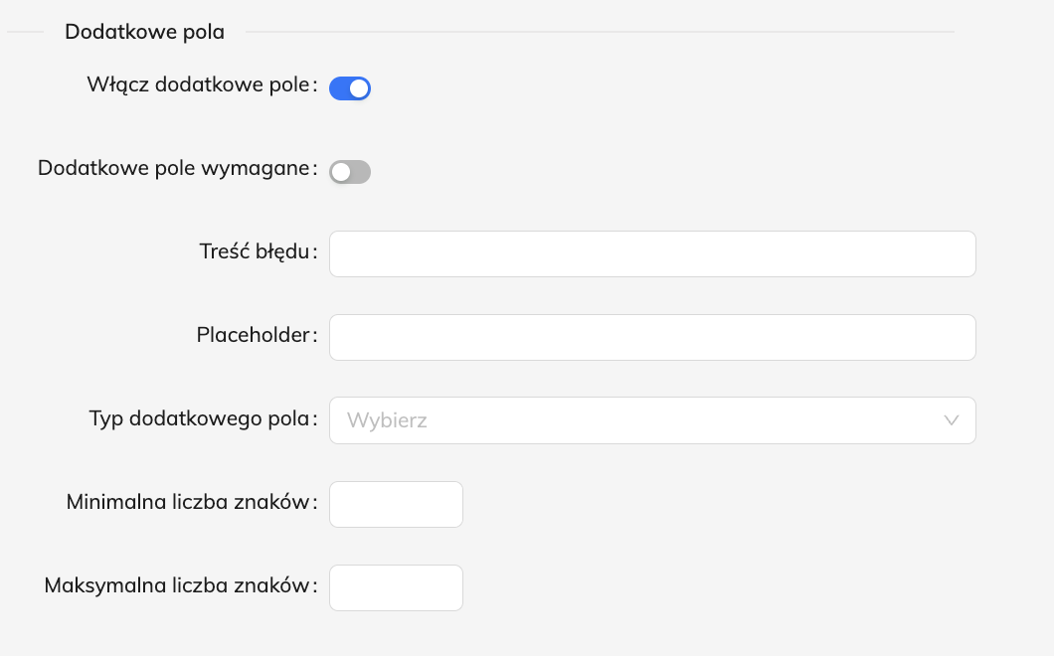Focus the Placeholder input box

(x=651, y=338)
